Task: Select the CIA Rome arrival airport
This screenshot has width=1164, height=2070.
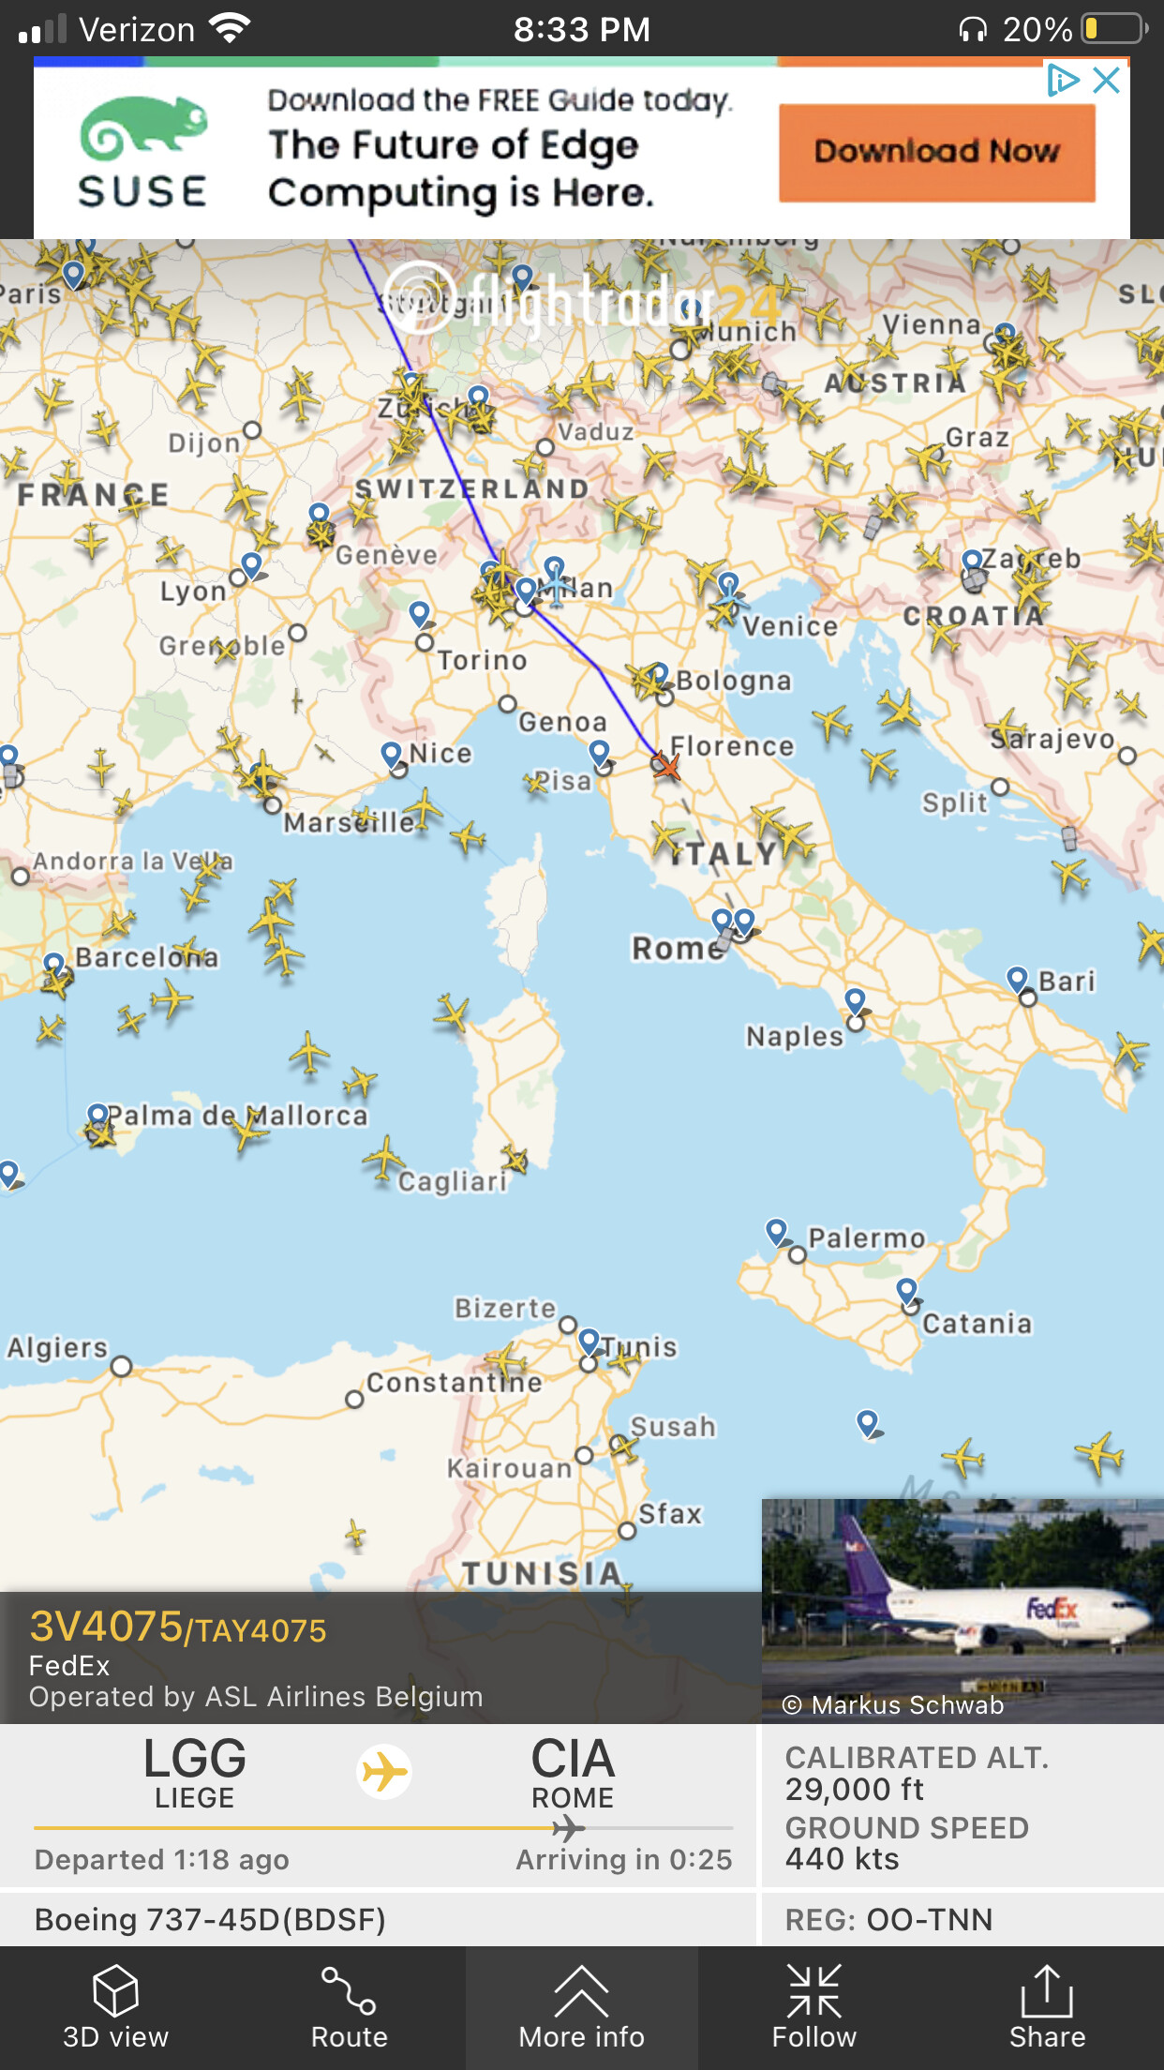Action: (x=573, y=1772)
